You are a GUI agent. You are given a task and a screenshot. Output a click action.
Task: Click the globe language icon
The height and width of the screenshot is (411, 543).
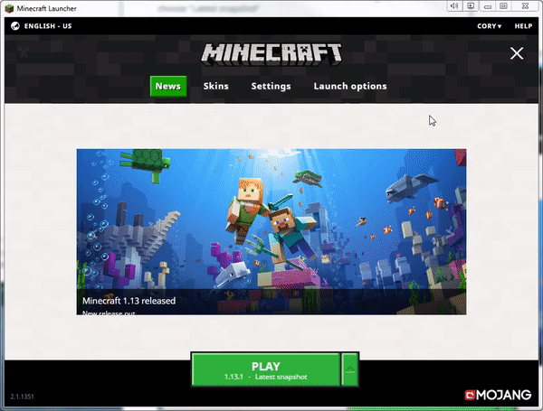pyautogui.click(x=15, y=26)
